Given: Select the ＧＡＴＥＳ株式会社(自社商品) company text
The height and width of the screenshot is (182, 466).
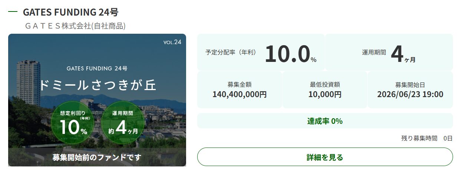Looking at the screenshot, I should pos(75,26).
